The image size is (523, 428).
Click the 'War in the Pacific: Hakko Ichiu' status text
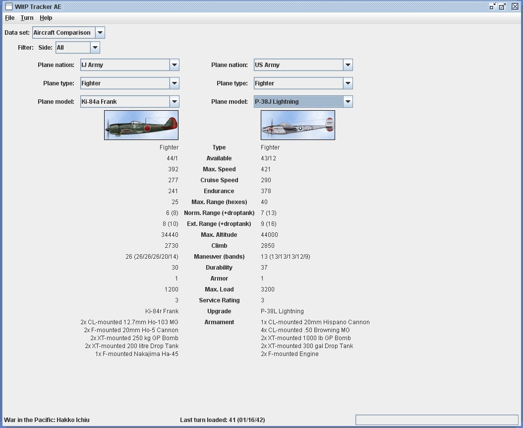point(47,420)
